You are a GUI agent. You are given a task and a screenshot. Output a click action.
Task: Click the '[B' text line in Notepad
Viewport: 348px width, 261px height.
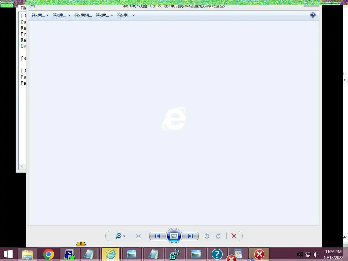23,58
